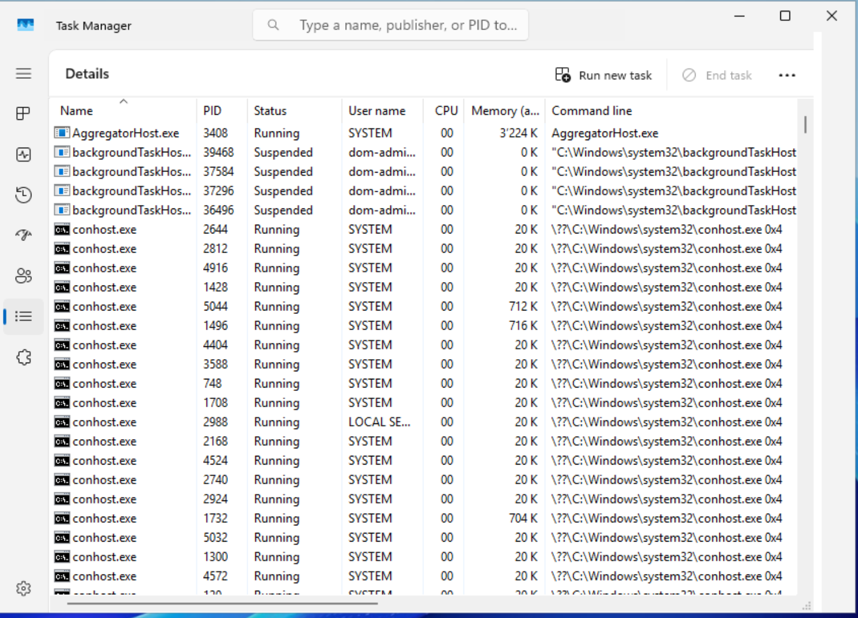Click icon of backgroundTaskHost PID 39468
This screenshot has width=858, height=618.
pyautogui.click(x=62, y=152)
